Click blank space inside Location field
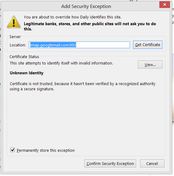The image size is (174, 176). tap(103, 45)
